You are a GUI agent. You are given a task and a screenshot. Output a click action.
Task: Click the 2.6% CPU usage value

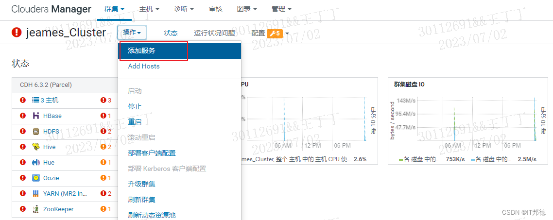[x=360, y=159]
